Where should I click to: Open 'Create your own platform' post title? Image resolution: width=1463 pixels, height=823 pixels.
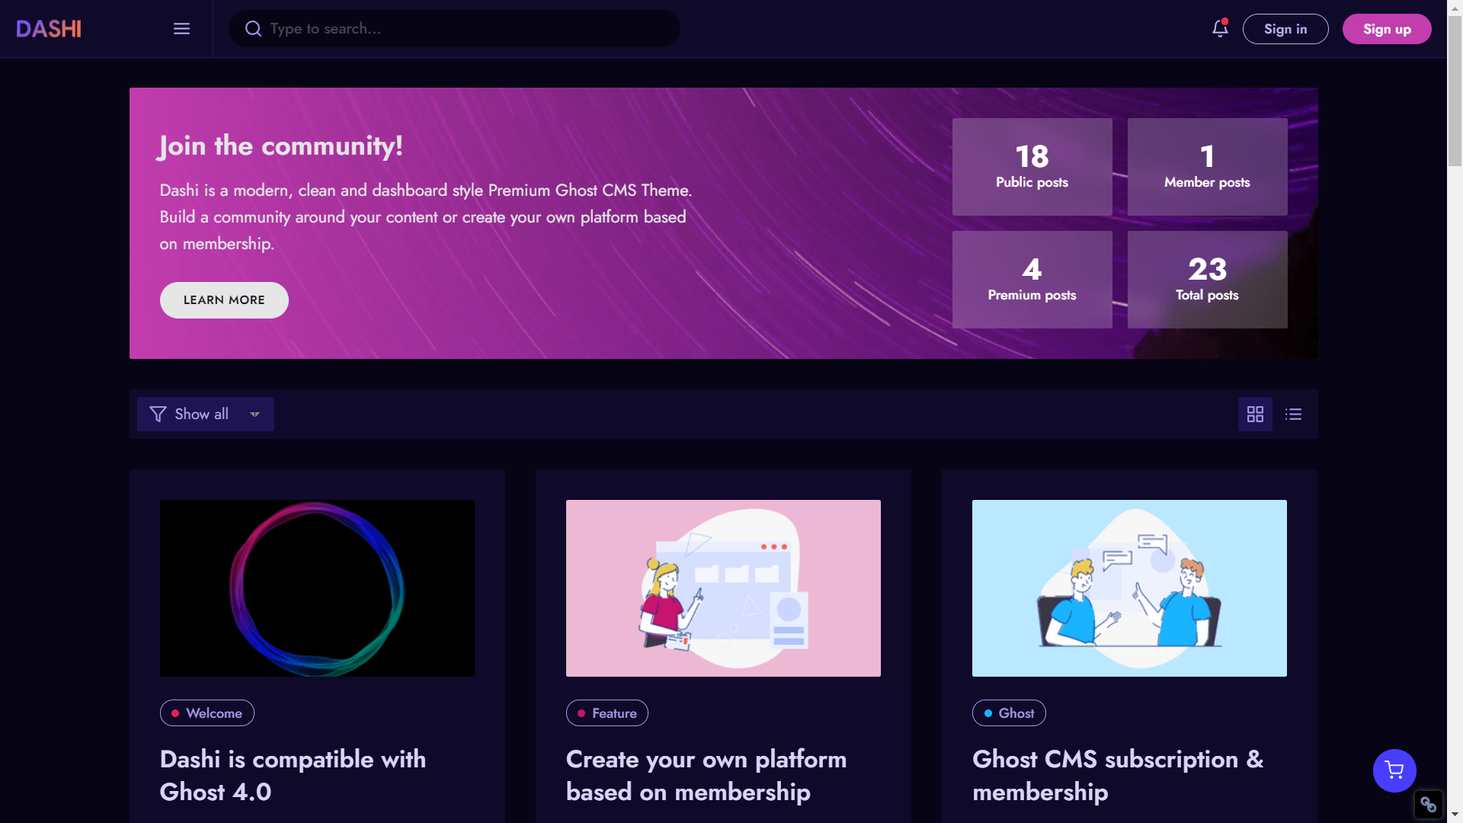[x=706, y=775]
